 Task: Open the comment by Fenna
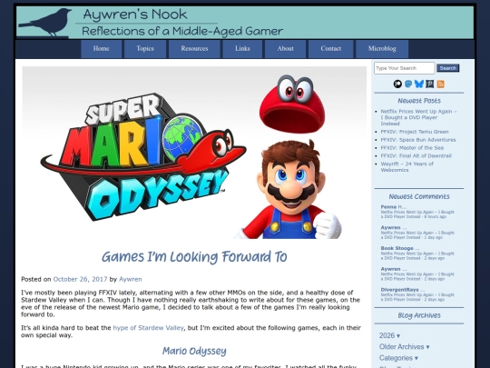click(417, 212)
